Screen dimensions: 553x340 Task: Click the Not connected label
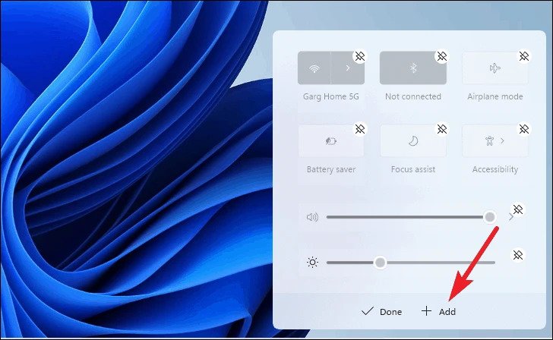413,96
